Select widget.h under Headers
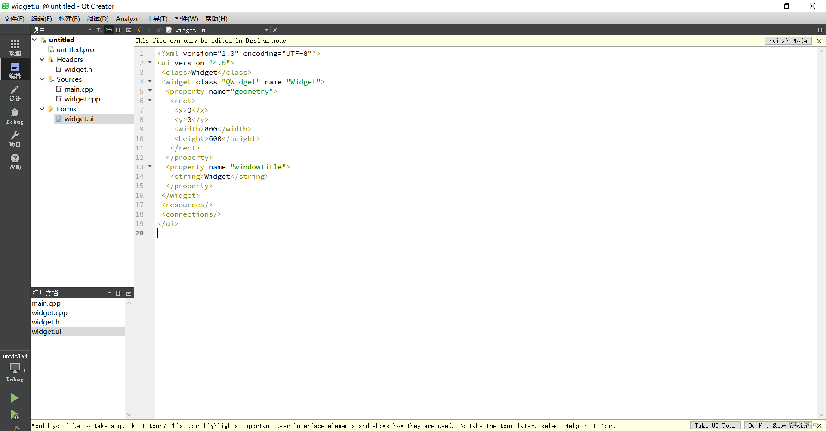 coord(78,69)
